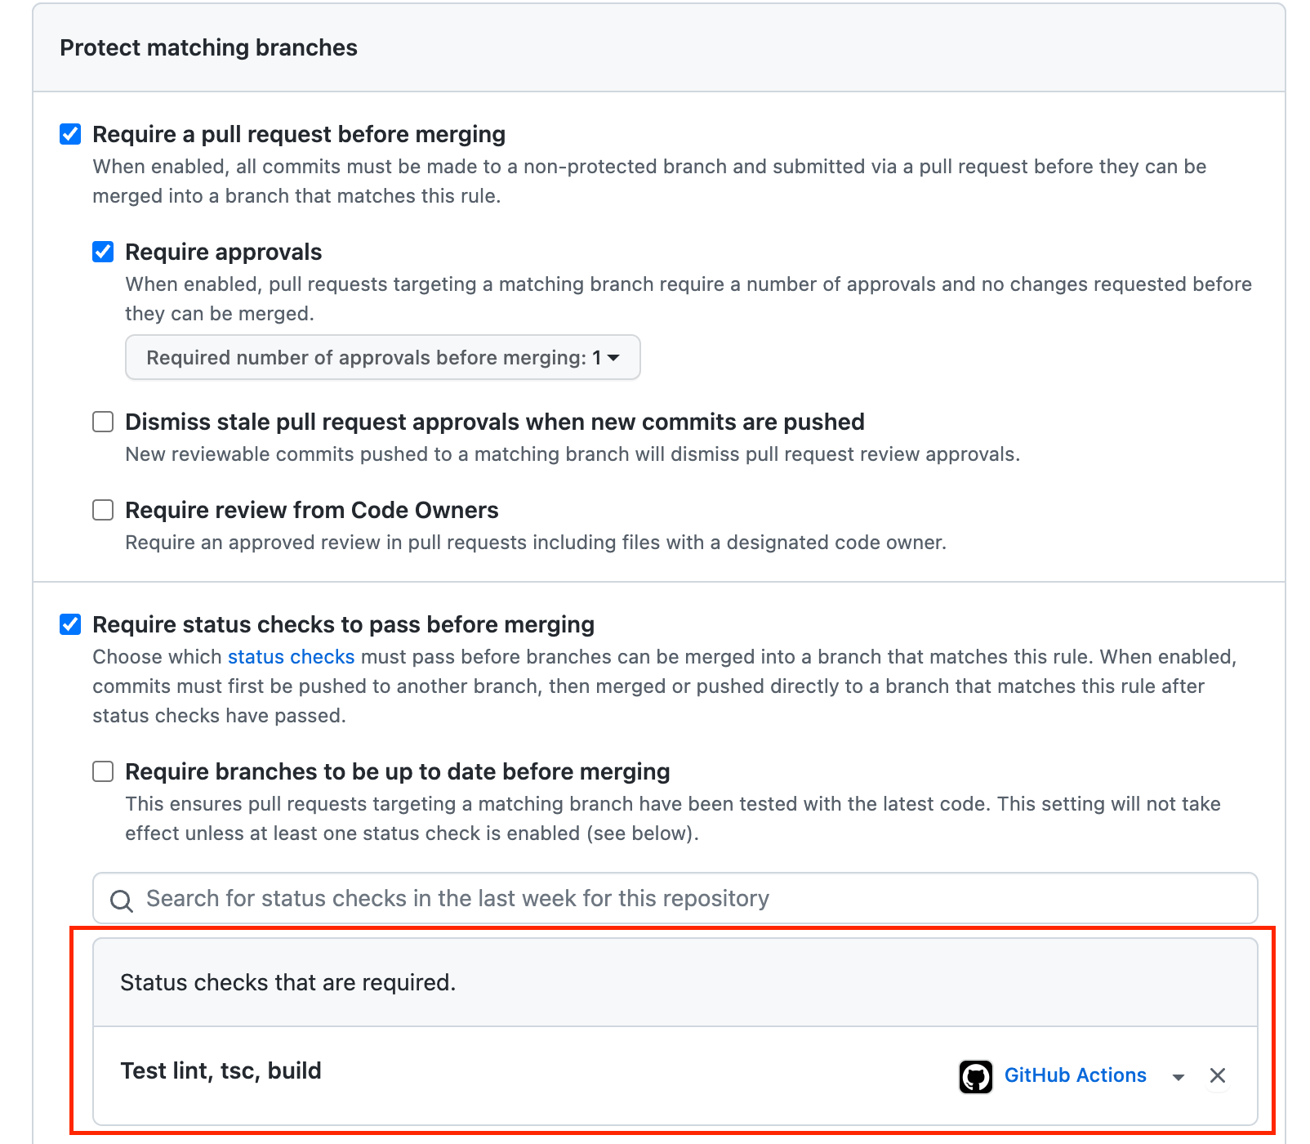Enable Require review from Code Owners
Screen dimensions: 1310x1144
(104, 510)
